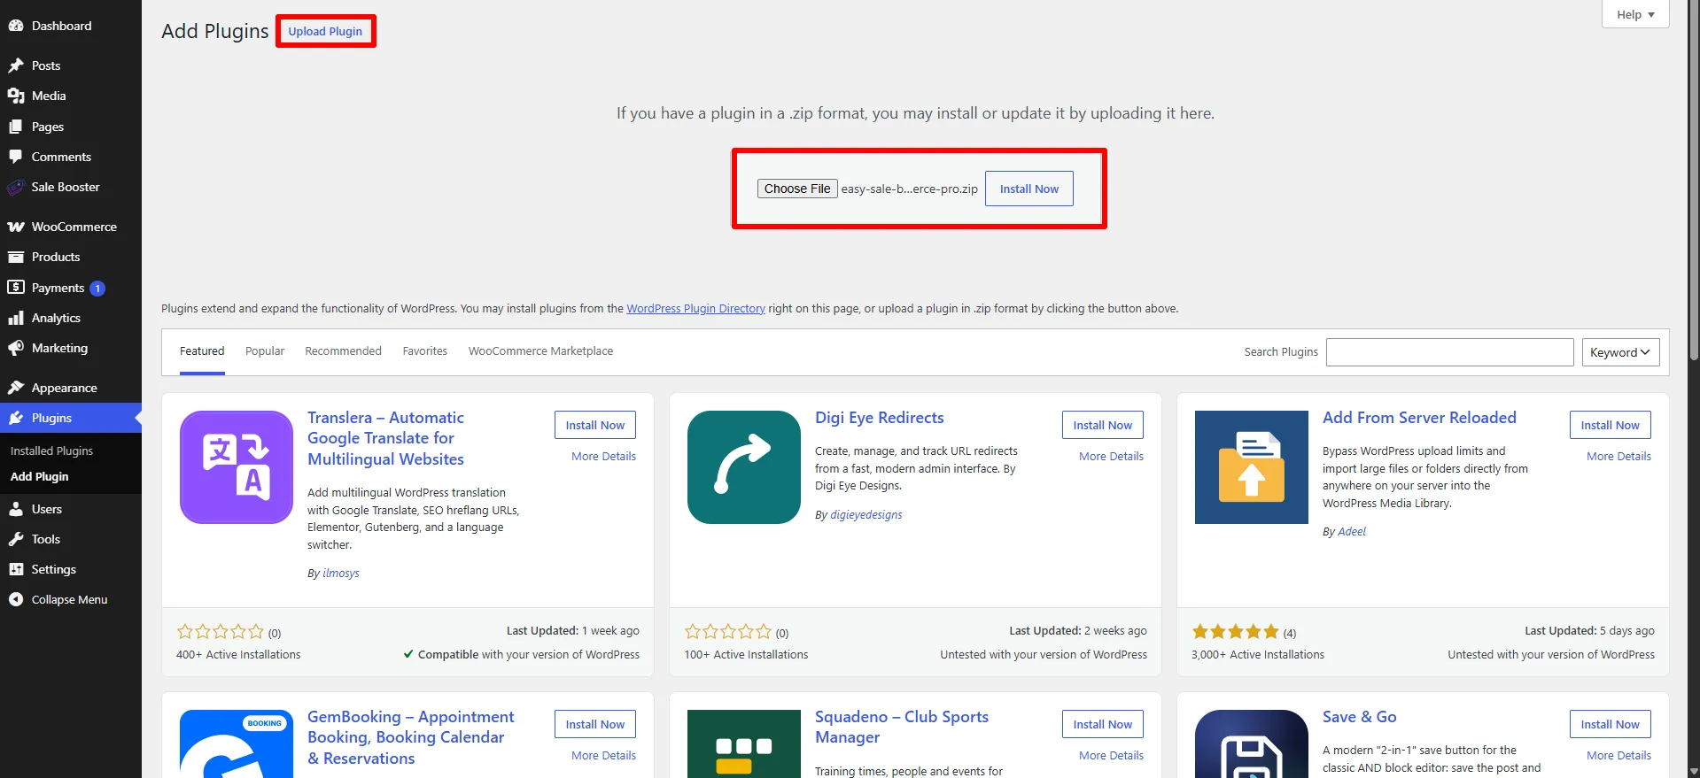Screen dimensions: 1700x778
Task: Click the page vertical scrollbar
Action: point(1694,181)
